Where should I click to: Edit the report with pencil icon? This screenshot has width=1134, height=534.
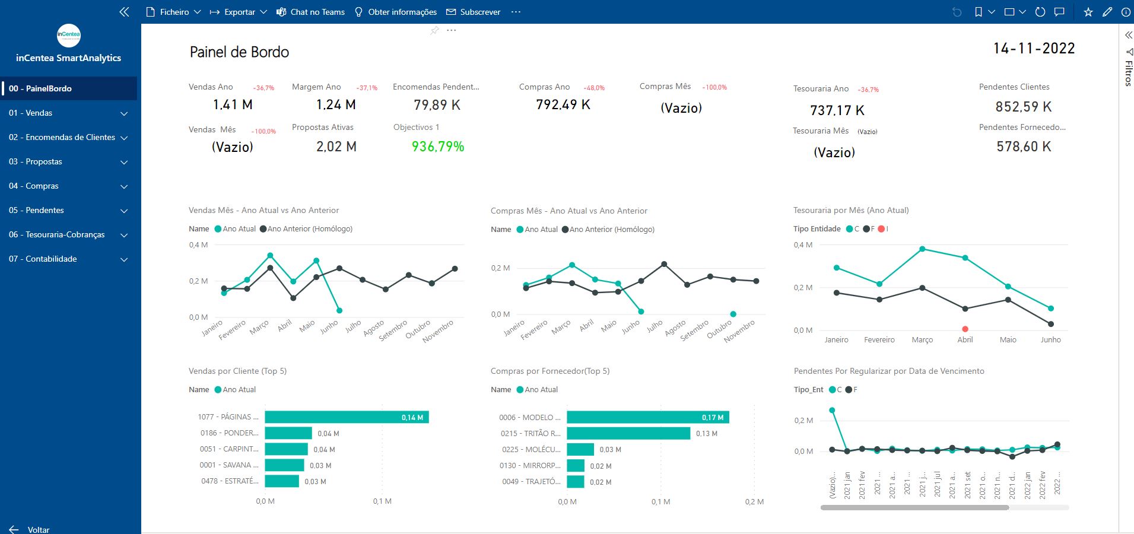tap(1107, 12)
